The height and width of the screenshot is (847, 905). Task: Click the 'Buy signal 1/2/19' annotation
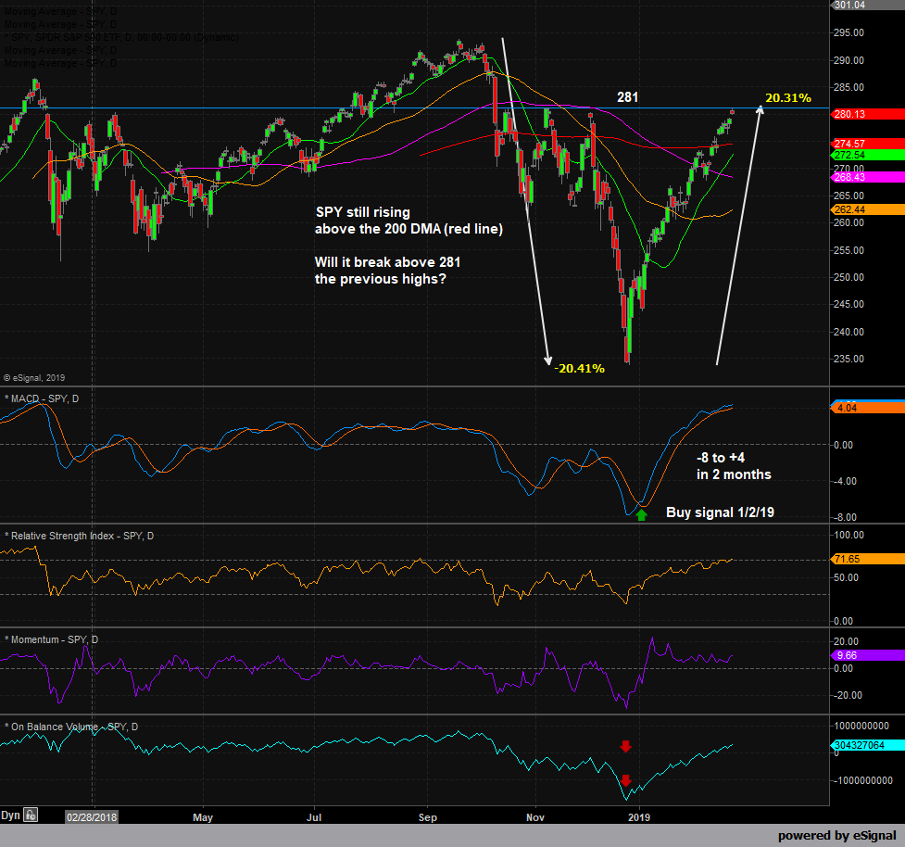(x=720, y=512)
